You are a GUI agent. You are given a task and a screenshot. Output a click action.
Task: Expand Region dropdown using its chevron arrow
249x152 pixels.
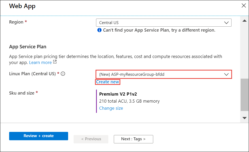click(x=226, y=23)
